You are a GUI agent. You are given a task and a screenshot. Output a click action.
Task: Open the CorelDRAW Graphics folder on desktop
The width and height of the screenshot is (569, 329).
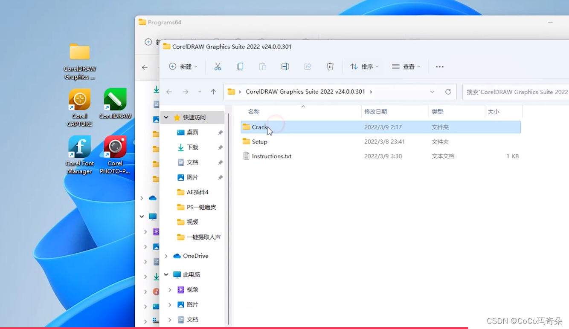tap(80, 61)
